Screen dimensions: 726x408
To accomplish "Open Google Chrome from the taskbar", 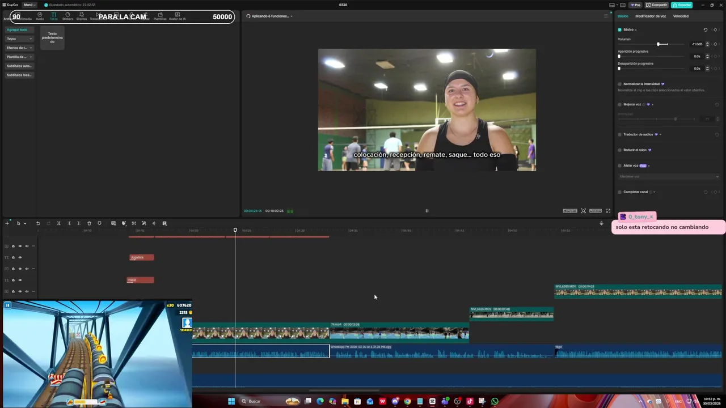I will 407,401.
